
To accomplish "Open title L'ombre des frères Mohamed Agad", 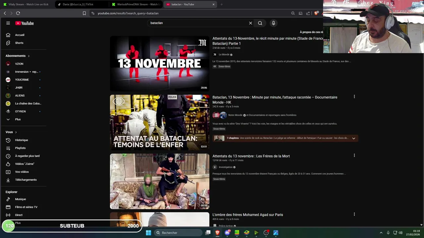I will point(248,215).
